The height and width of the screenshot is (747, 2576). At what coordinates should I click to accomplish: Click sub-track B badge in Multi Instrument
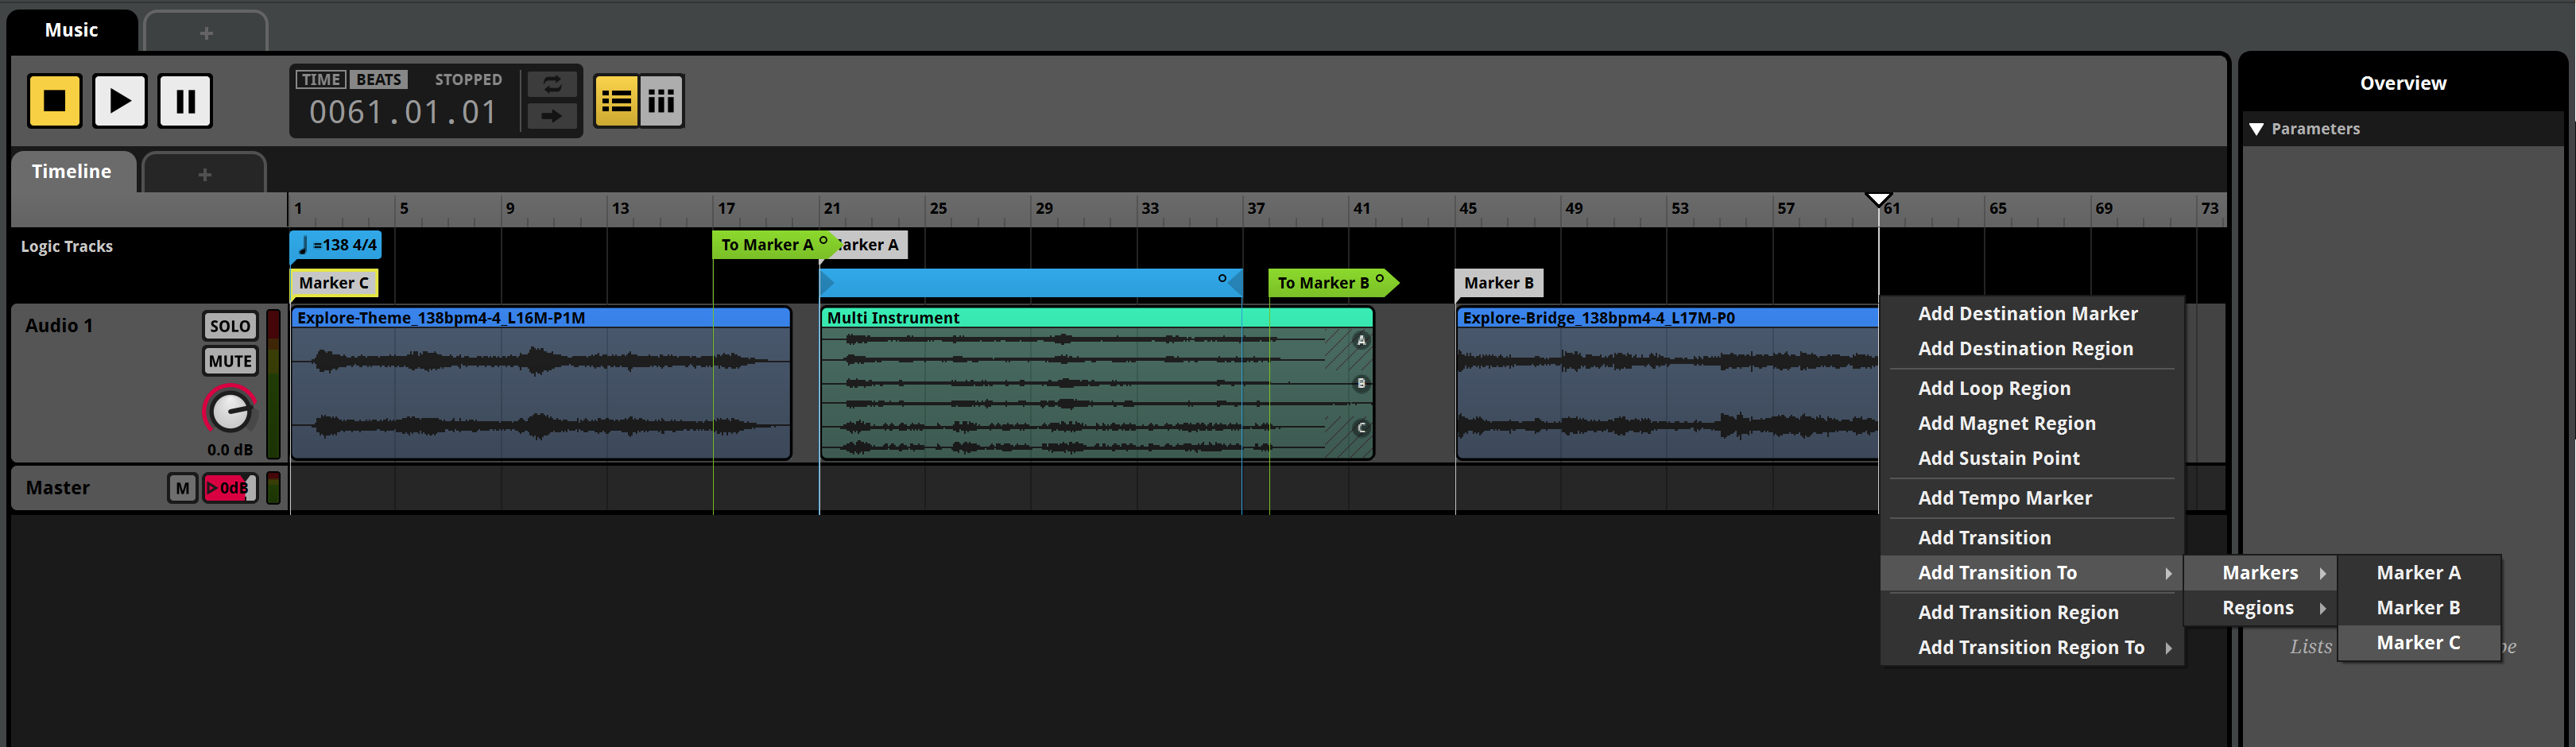click(x=1361, y=384)
